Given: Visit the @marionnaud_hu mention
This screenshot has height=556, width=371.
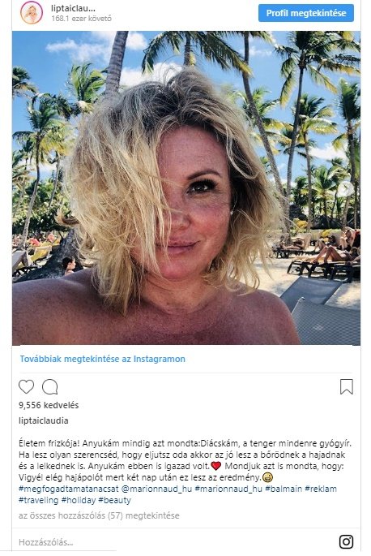Looking at the screenshot, I should coord(156,489).
